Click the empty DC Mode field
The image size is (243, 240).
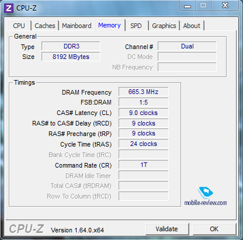187,57
